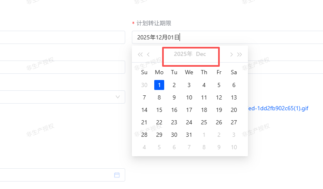Select December 1 in the calendar
The height and width of the screenshot is (189, 323).
159,85
